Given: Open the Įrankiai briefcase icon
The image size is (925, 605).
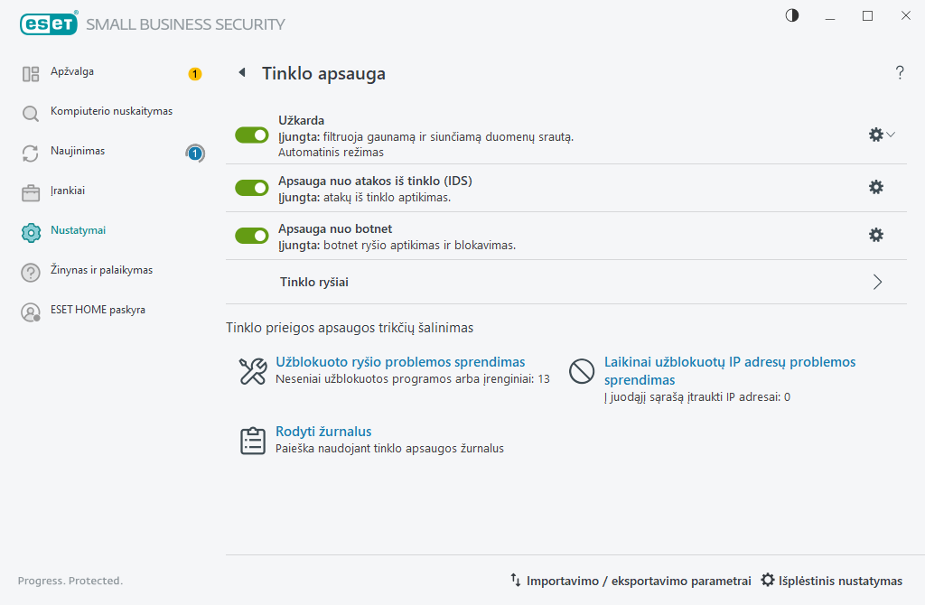Looking at the screenshot, I should click(x=31, y=193).
